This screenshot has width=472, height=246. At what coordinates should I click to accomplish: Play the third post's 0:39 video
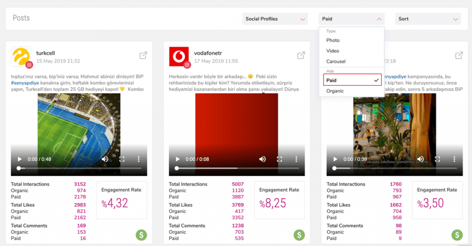click(x=335, y=159)
